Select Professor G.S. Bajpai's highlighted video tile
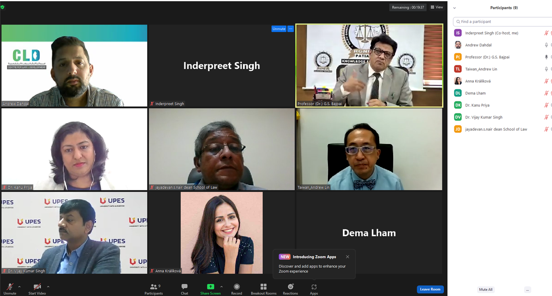Image resolution: width=552 pixels, height=296 pixels. pyautogui.click(x=369, y=66)
